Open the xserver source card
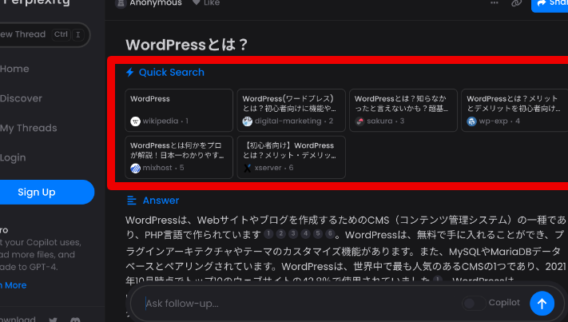The image size is (568, 322). (x=291, y=157)
